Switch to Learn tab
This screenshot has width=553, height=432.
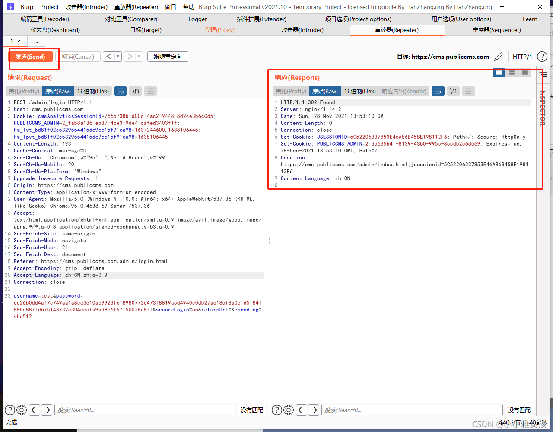[530, 19]
